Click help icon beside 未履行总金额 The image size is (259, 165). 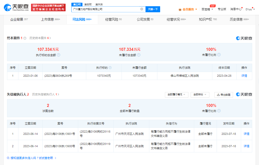tap(139, 55)
